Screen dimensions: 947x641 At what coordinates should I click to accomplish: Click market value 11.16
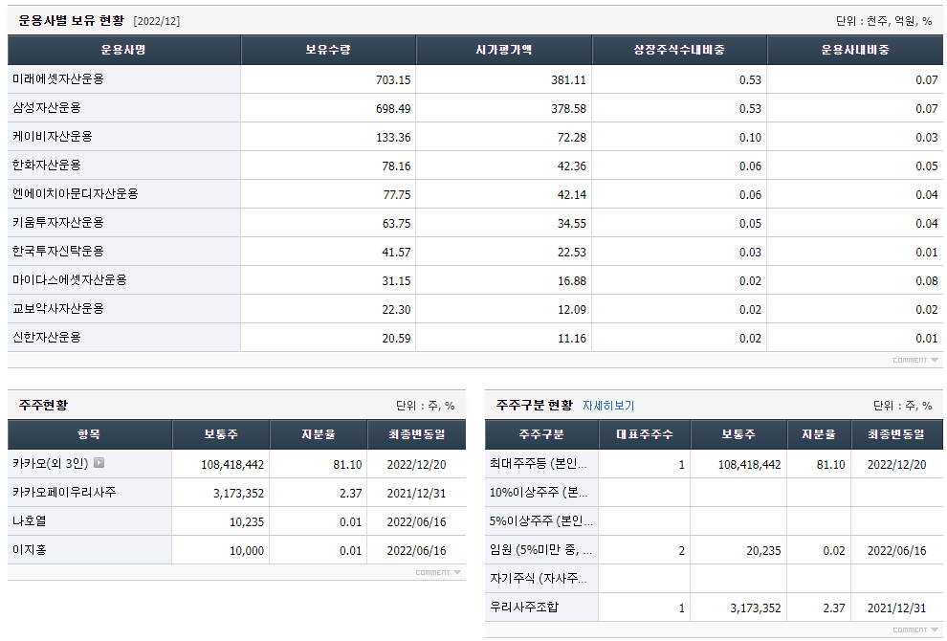click(571, 339)
